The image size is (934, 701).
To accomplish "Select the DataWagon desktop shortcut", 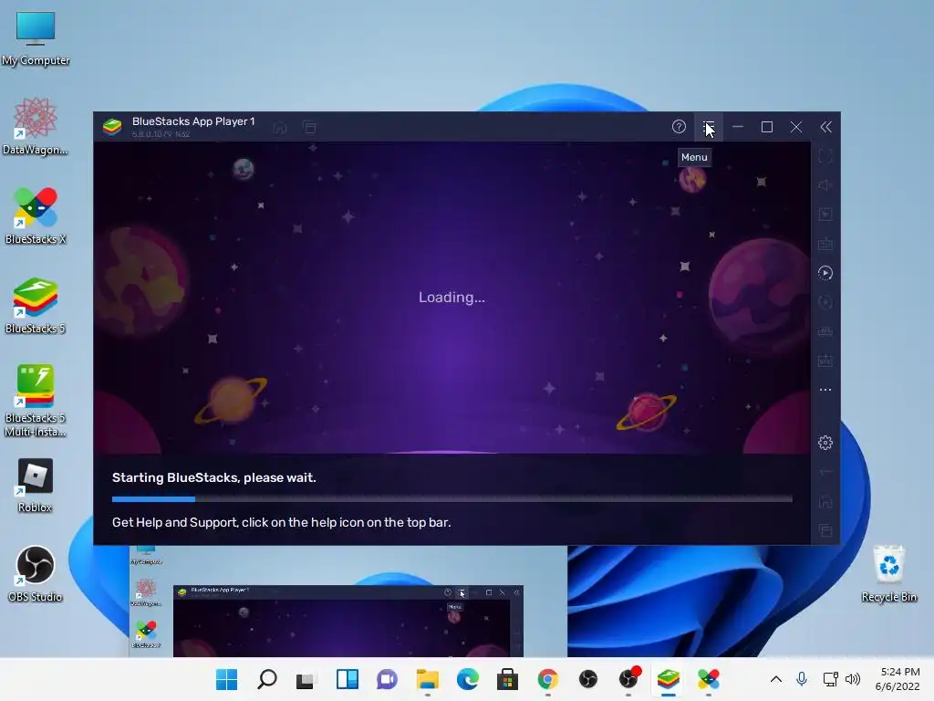I will (x=36, y=126).
